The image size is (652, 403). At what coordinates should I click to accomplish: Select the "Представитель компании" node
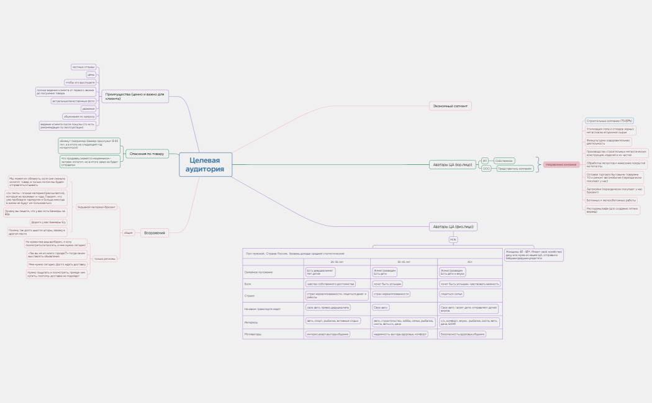tap(515, 169)
